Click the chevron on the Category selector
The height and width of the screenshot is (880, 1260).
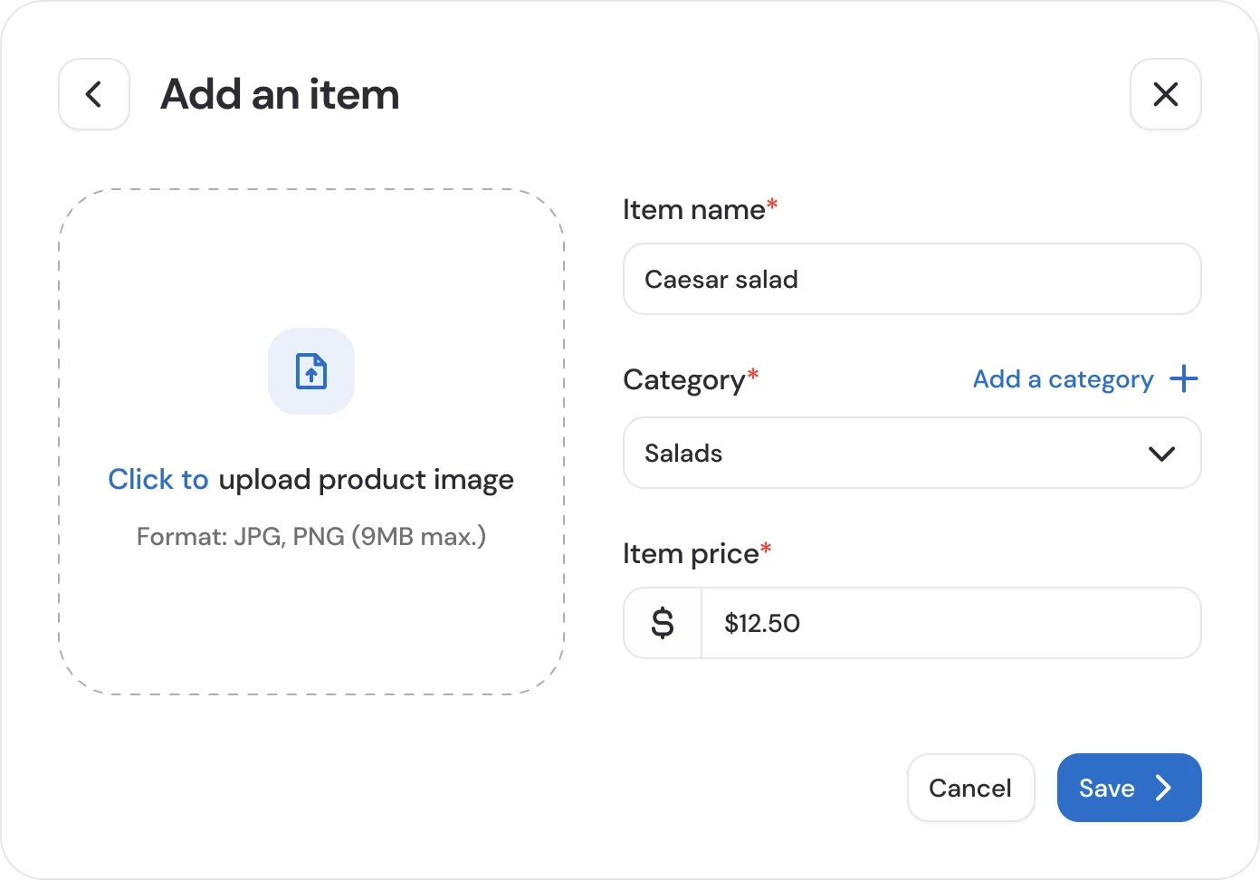(x=1162, y=454)
